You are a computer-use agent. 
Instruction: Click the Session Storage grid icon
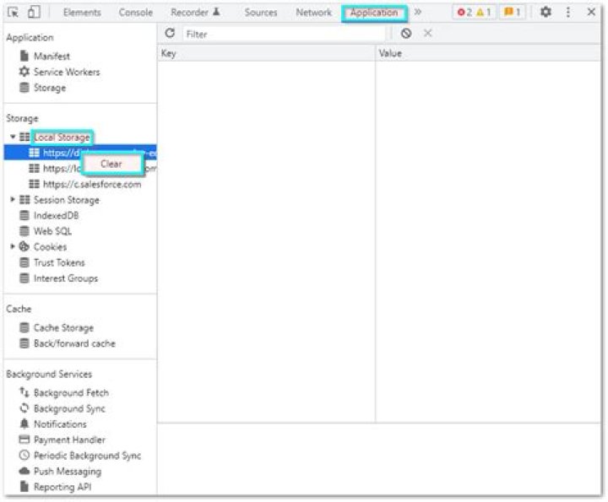(24, 199)
